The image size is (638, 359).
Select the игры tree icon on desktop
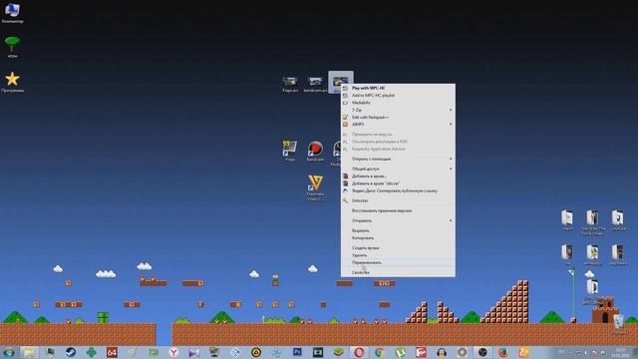pyautogui.click(x=12, y=47)
